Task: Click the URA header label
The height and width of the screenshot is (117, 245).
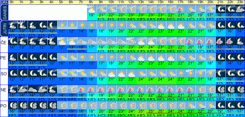Action: coord(4,2)
